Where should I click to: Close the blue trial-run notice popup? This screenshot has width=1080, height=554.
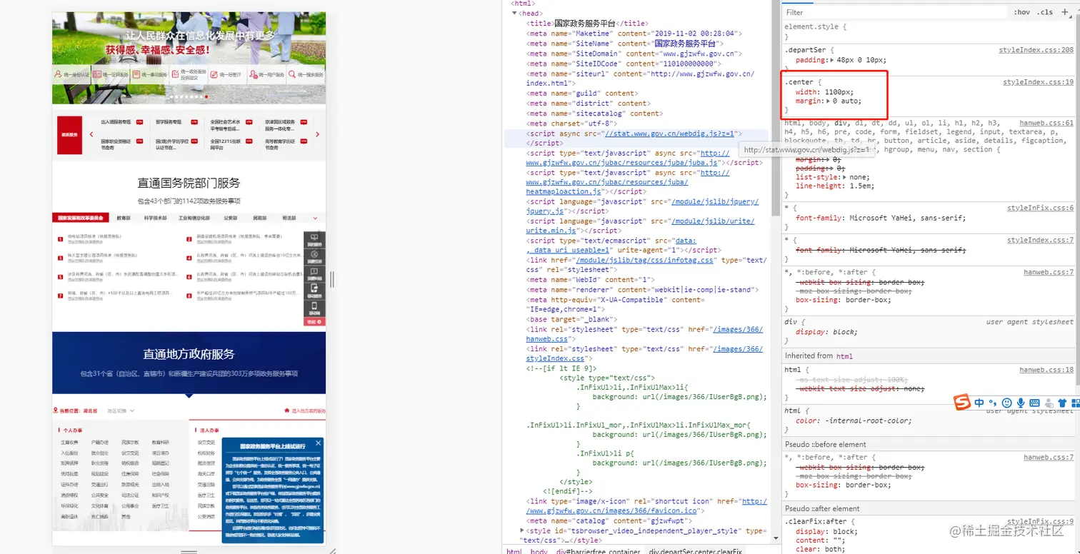(x=318, y=443)
